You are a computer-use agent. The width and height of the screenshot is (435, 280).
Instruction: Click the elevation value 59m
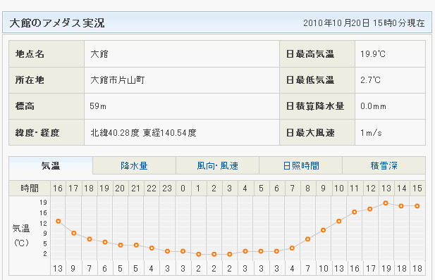coord(98,106)
